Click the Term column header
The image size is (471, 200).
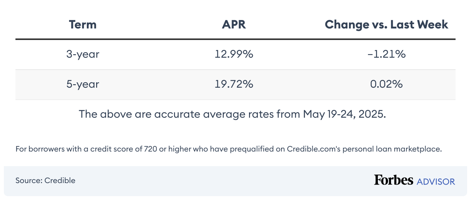[x=83, y=25]
